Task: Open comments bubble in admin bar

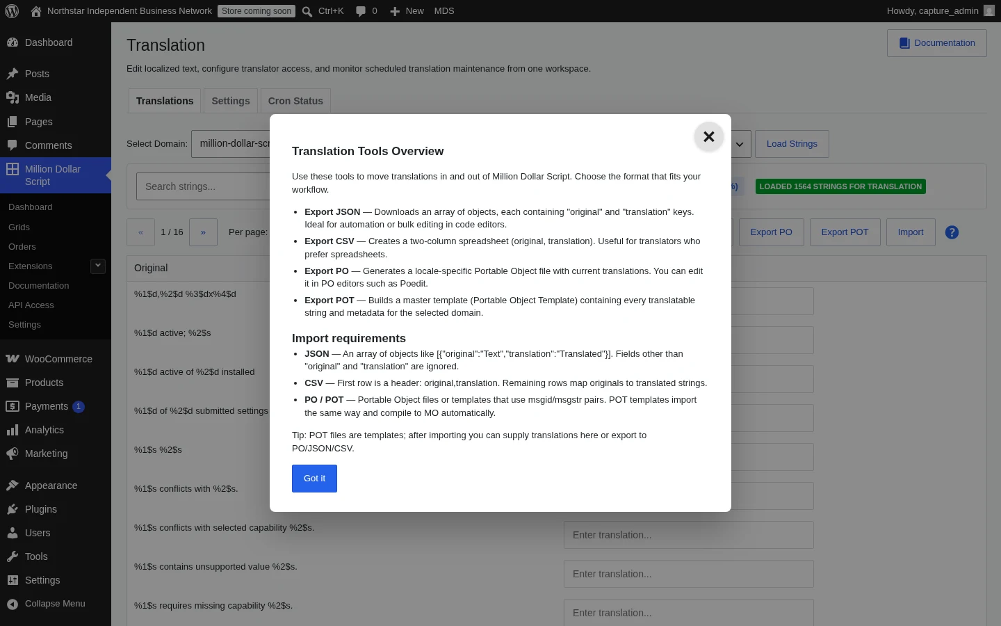Action: point(366,11)
